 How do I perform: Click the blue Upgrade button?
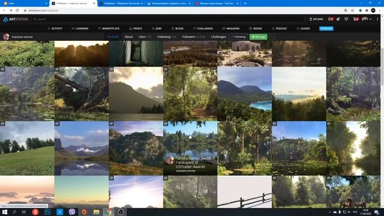[x=326, y=29]
